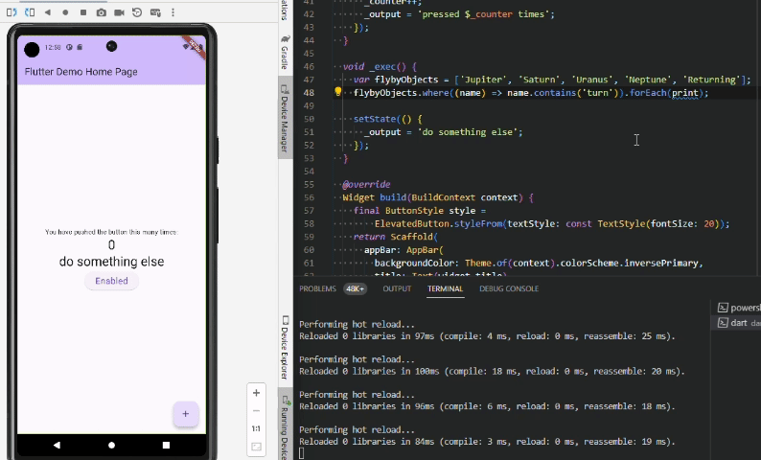
Task: Select the dart terminal session
Action: pyautogui.click(x=741, y=324)
